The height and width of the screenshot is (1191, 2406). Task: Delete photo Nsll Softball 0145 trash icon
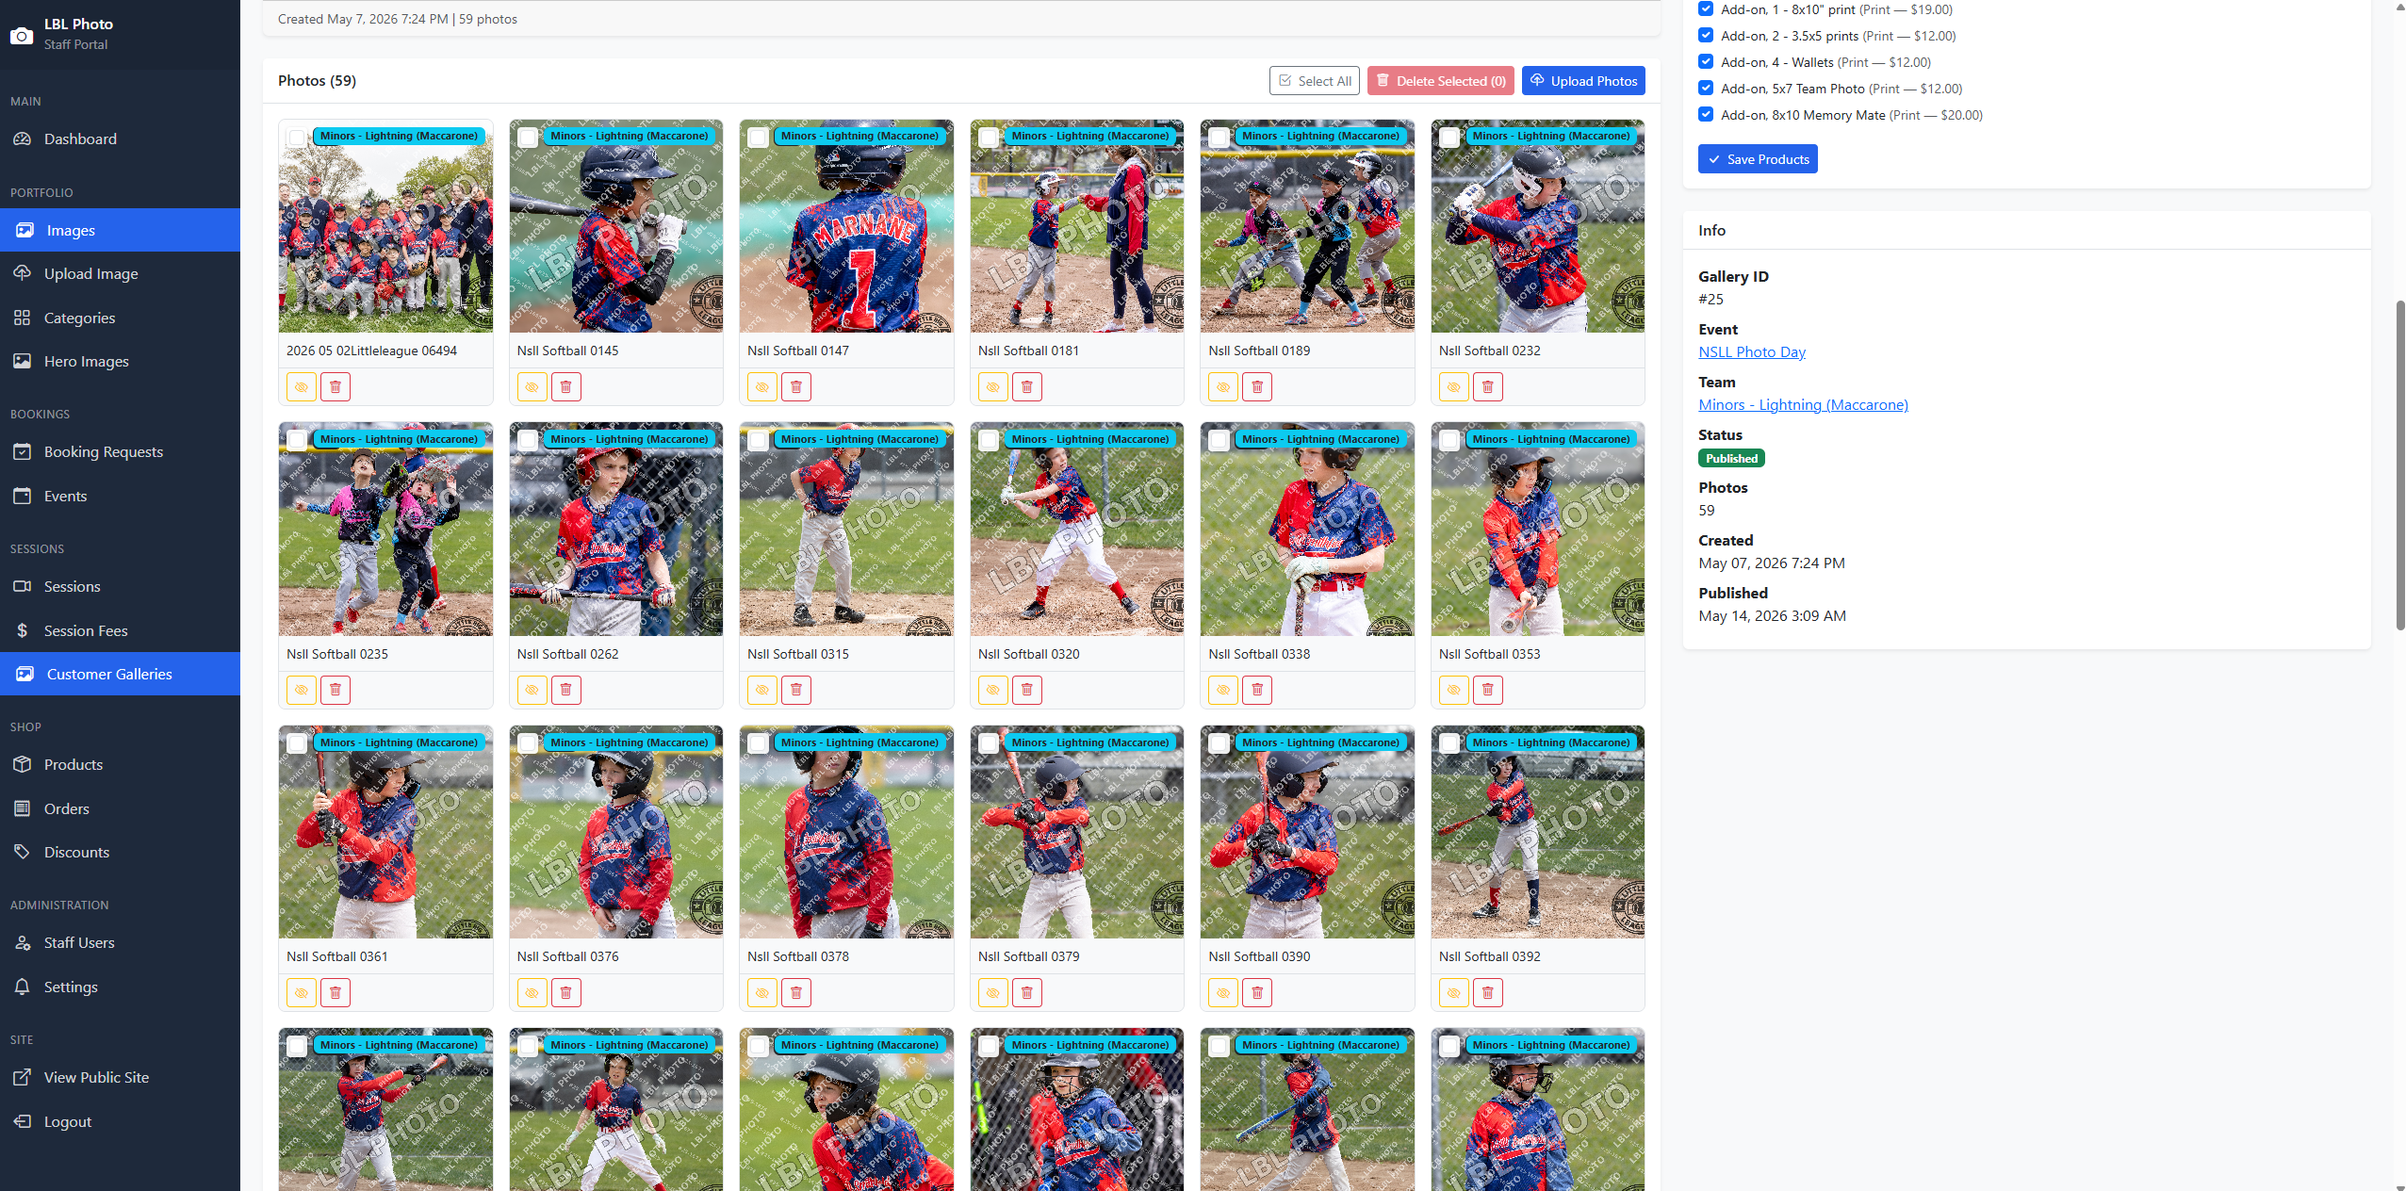coord(565,387)
